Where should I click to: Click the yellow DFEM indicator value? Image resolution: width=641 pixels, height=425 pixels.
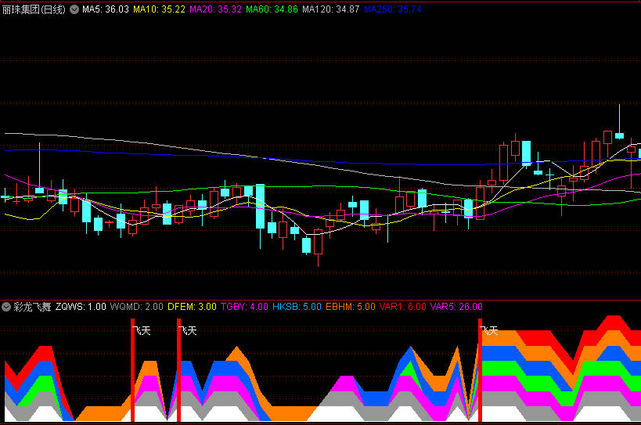192,307
